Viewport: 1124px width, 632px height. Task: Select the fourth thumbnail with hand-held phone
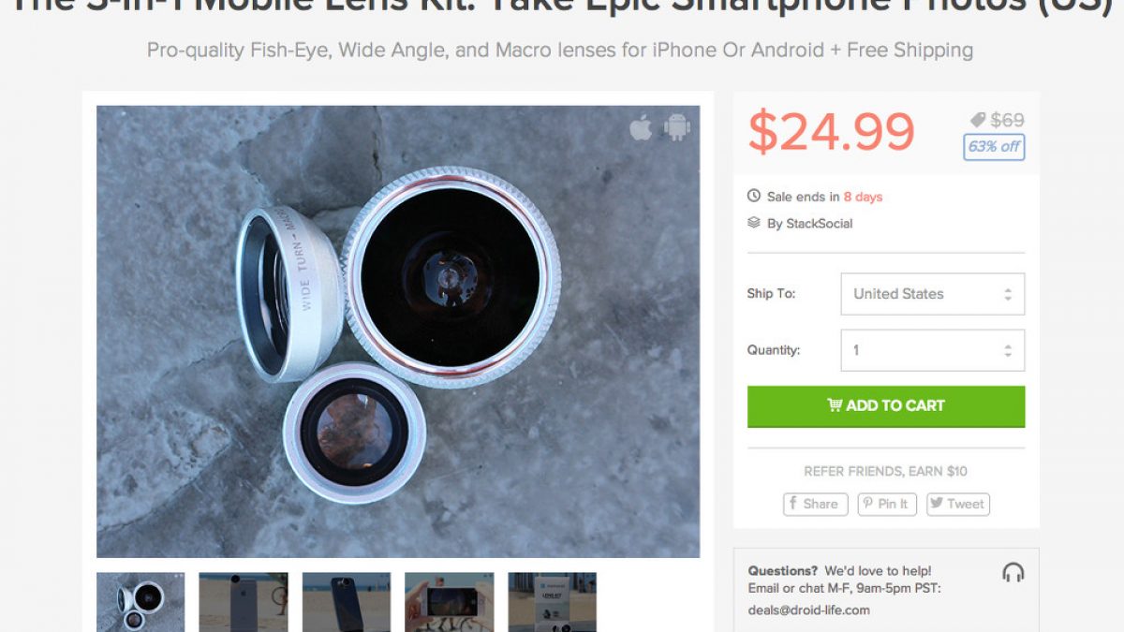450,602
